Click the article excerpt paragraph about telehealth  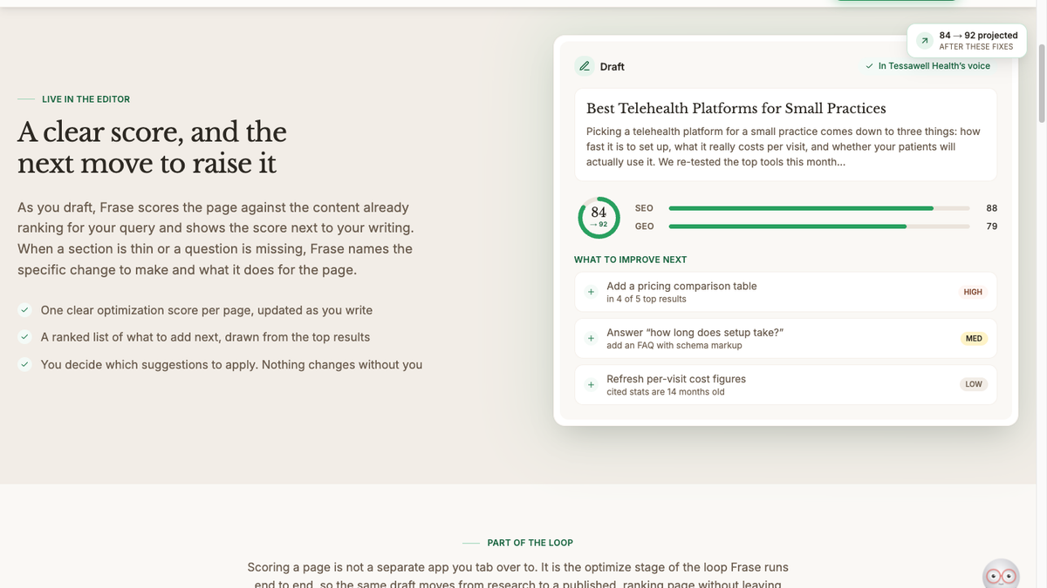[784, 147]
